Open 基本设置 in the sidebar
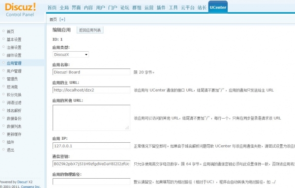Image resolution: width=295 pixels, height=188 pixels. pyautogui.click(x=14, y=39)
